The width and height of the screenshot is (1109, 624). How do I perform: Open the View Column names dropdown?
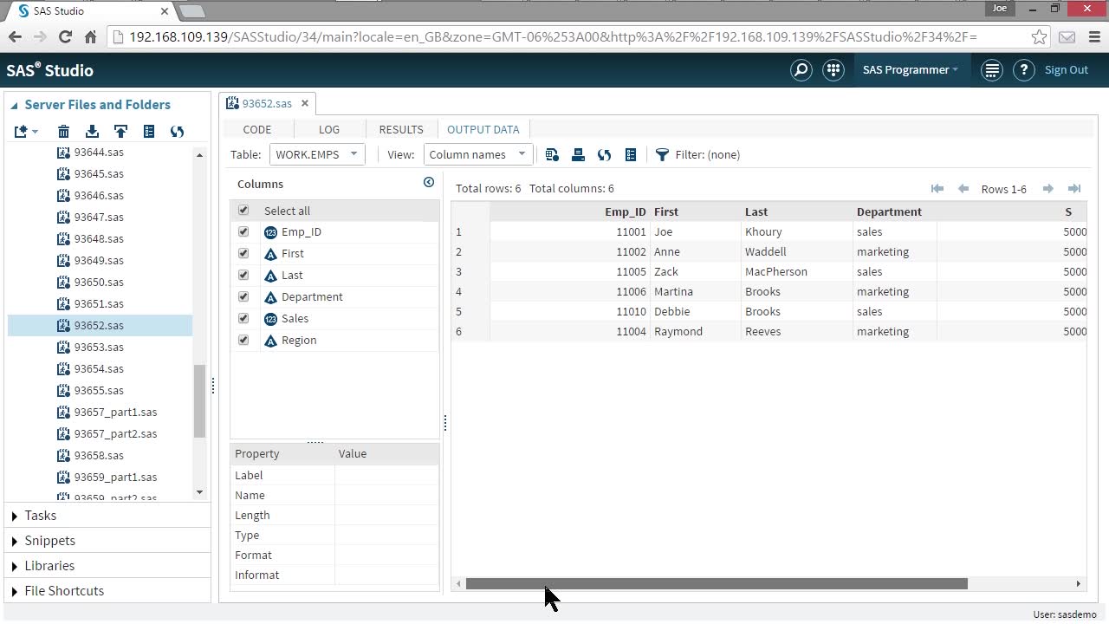point(477,155)
